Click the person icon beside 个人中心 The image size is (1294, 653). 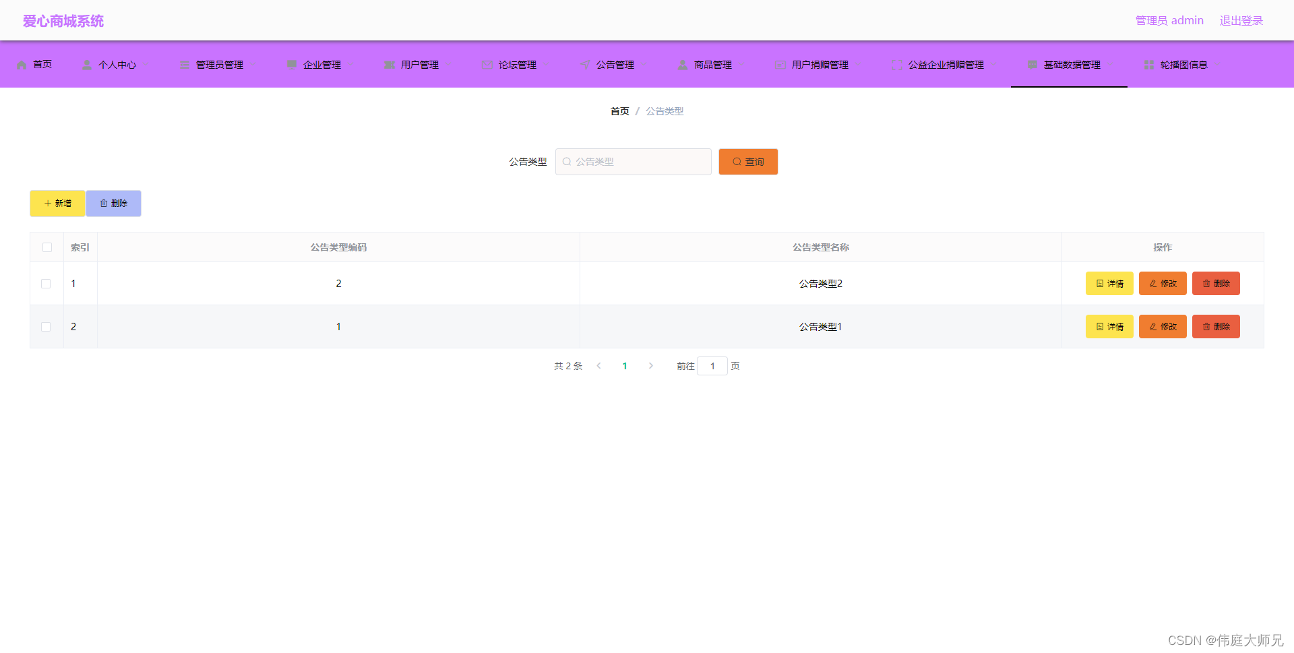coord(87,65)
